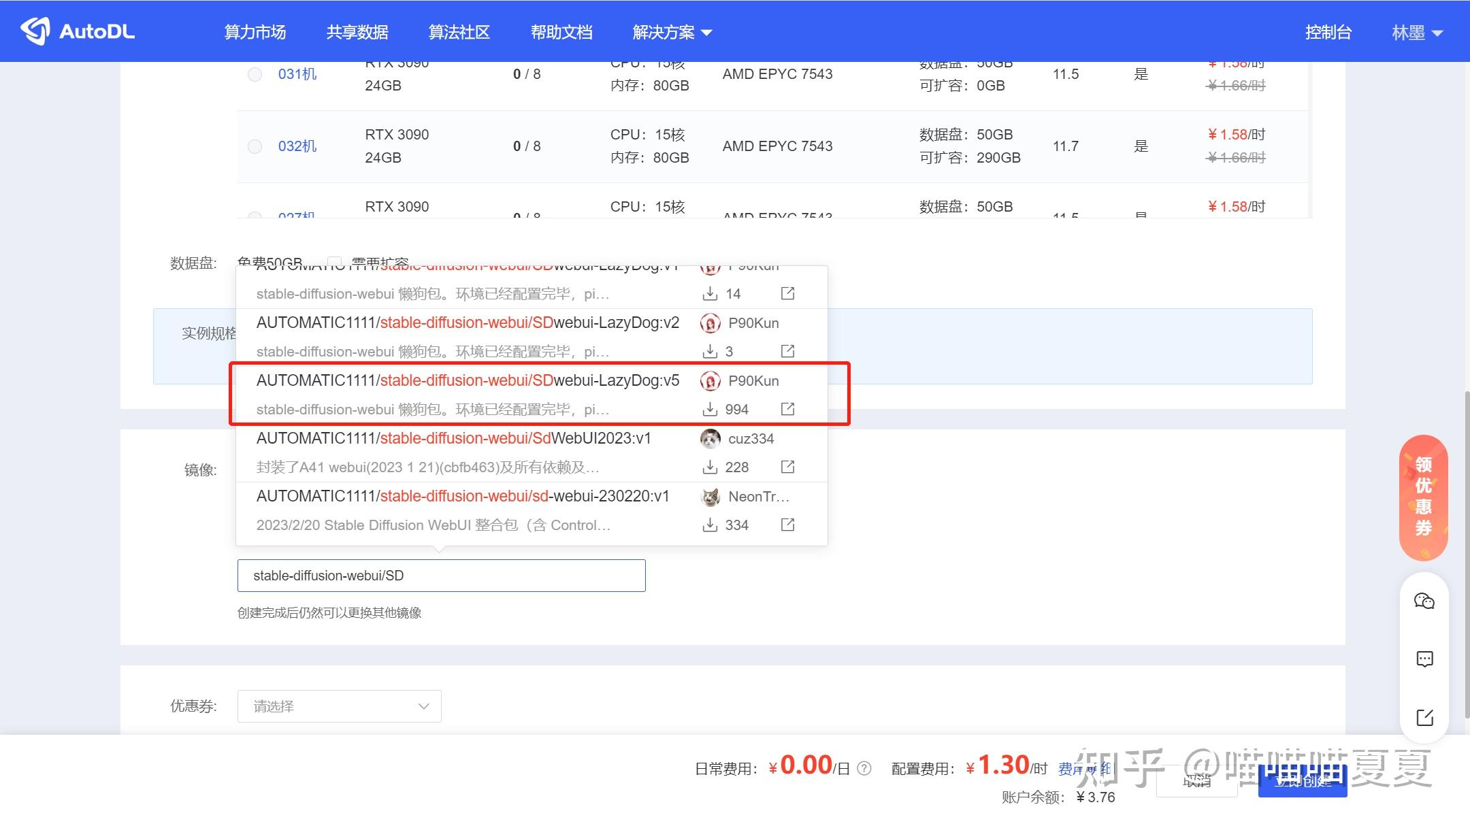Open external link for SDwebui-LazyDog:v5 image
This screenshot has height=826, width=1470.
787,409
